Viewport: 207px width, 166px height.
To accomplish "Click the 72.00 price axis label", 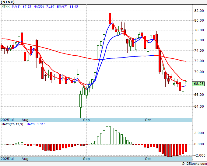I will pyautogui.click(x=199, y=61).
